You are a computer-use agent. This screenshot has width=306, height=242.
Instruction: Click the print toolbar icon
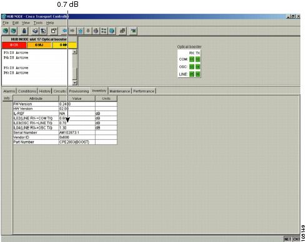[x=35, y=31]
